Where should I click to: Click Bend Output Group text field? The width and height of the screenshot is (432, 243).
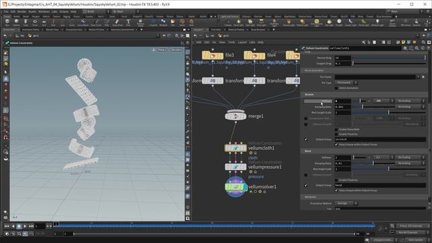click(380, 186)
